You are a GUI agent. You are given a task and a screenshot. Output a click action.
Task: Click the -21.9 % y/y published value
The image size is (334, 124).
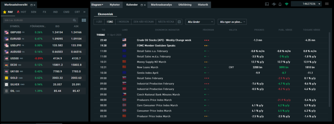click(x=284, y=100)
